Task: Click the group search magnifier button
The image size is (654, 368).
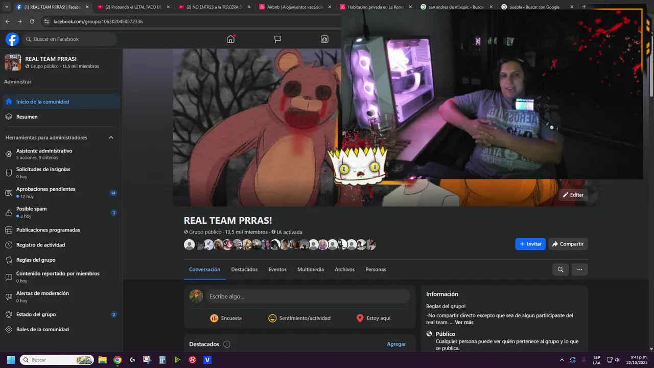Action: point(560,269)
